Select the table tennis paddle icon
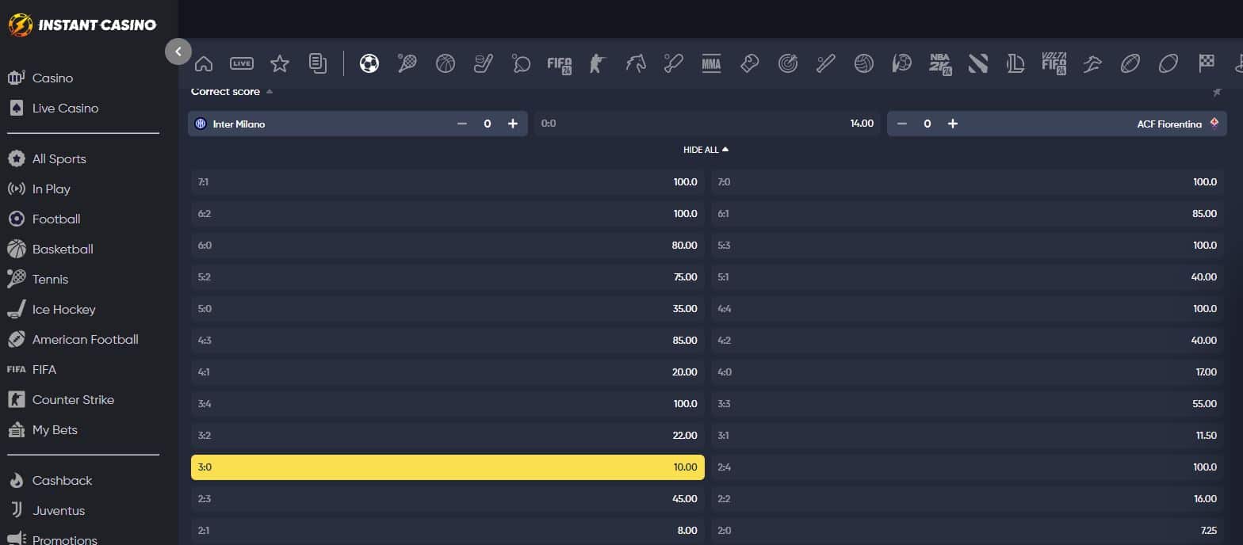 pyautogui.click(x=521, y=63)
